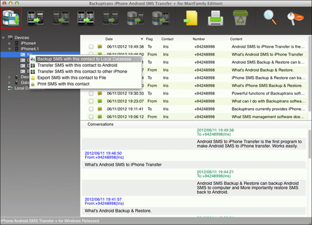This screenshot has height=225, width=312.
Task: Click the Local Database icon in the sidebar
Action: [10, 88]
